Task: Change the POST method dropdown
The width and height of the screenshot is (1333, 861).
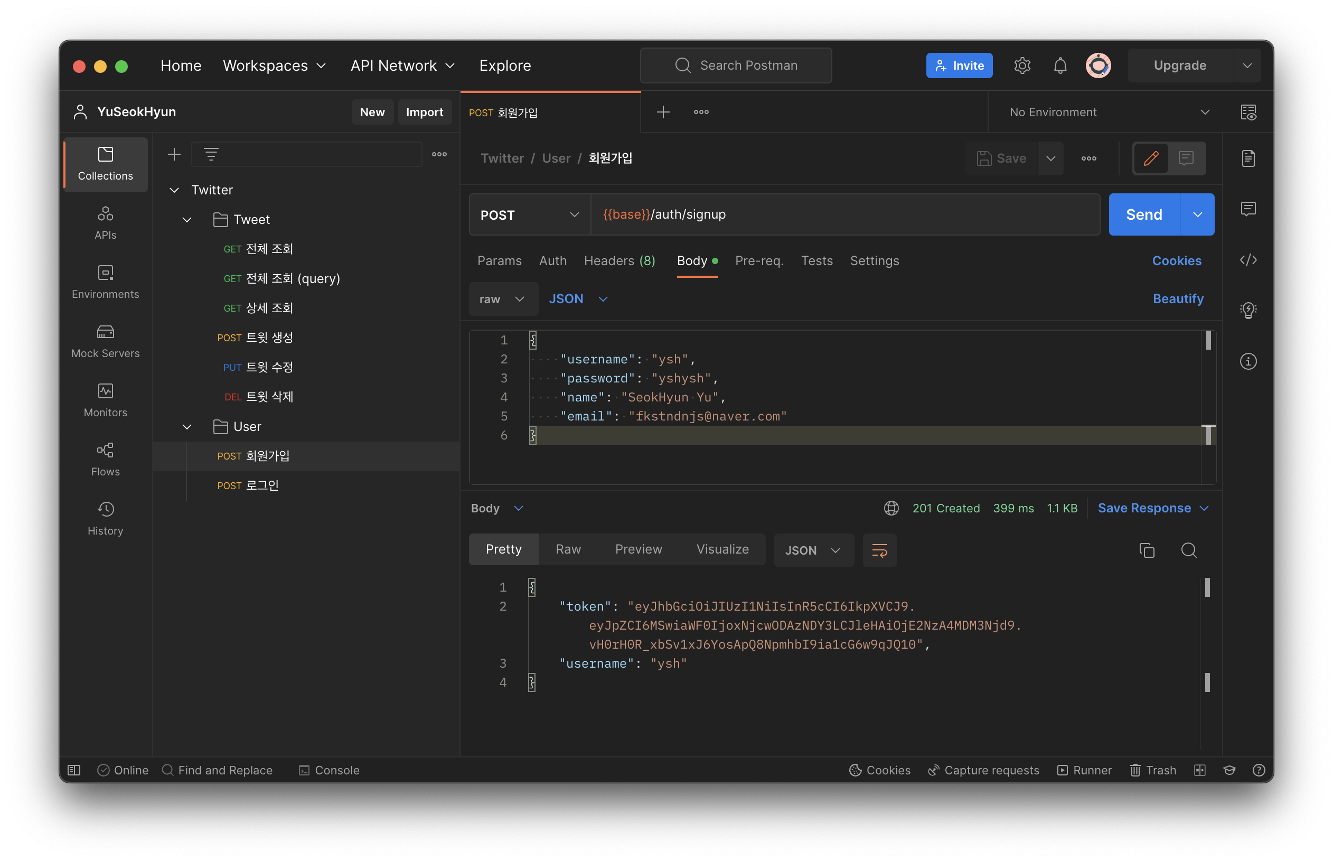Action: (x=529, y=214)
